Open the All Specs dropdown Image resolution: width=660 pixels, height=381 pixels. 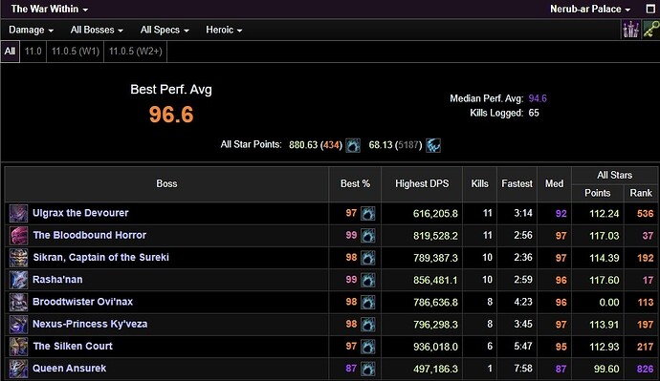click(x=165, y=30)
